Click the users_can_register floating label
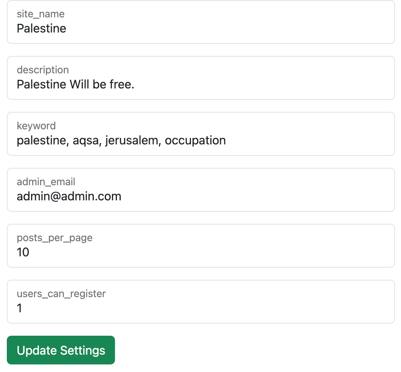 click(x=61, y=294)
